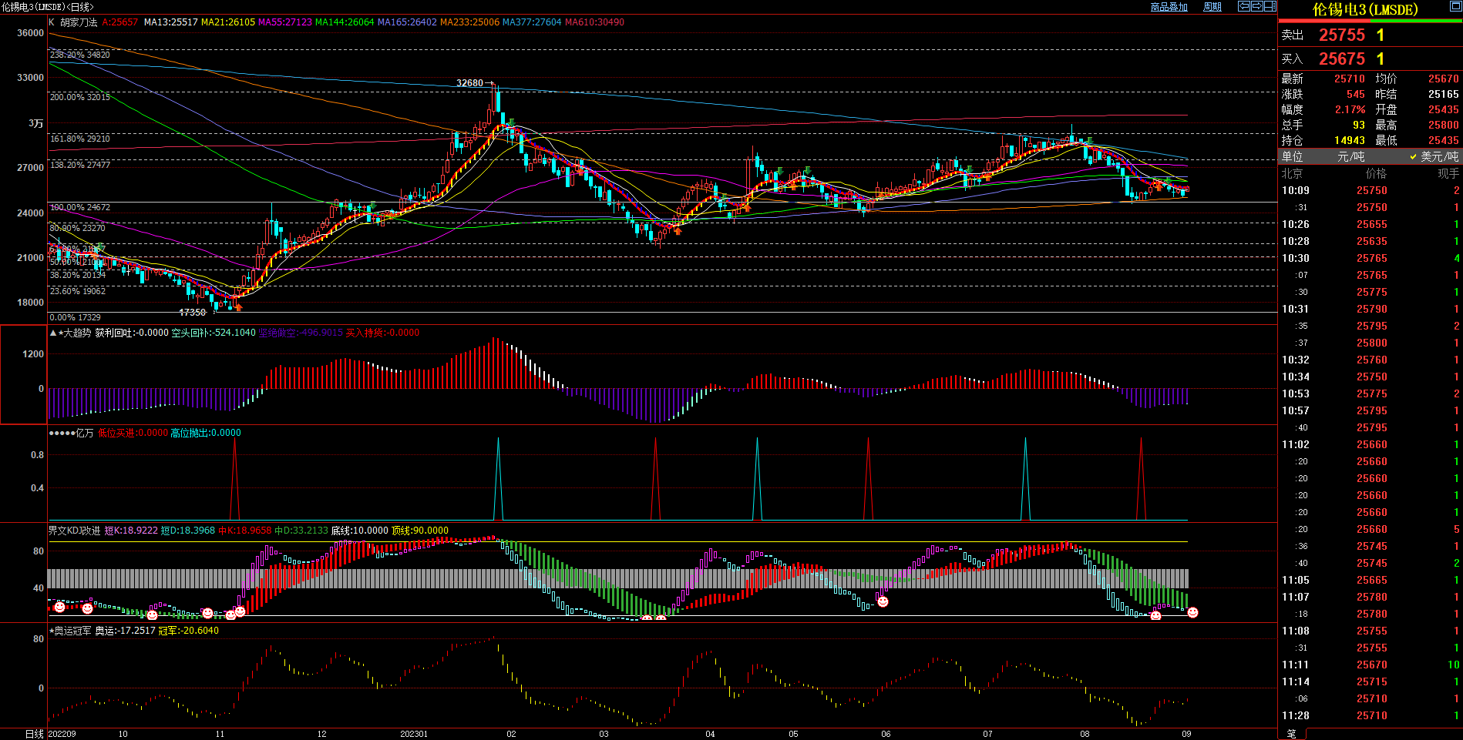Click the 日线 label on time axis

(x=34, y=734)
